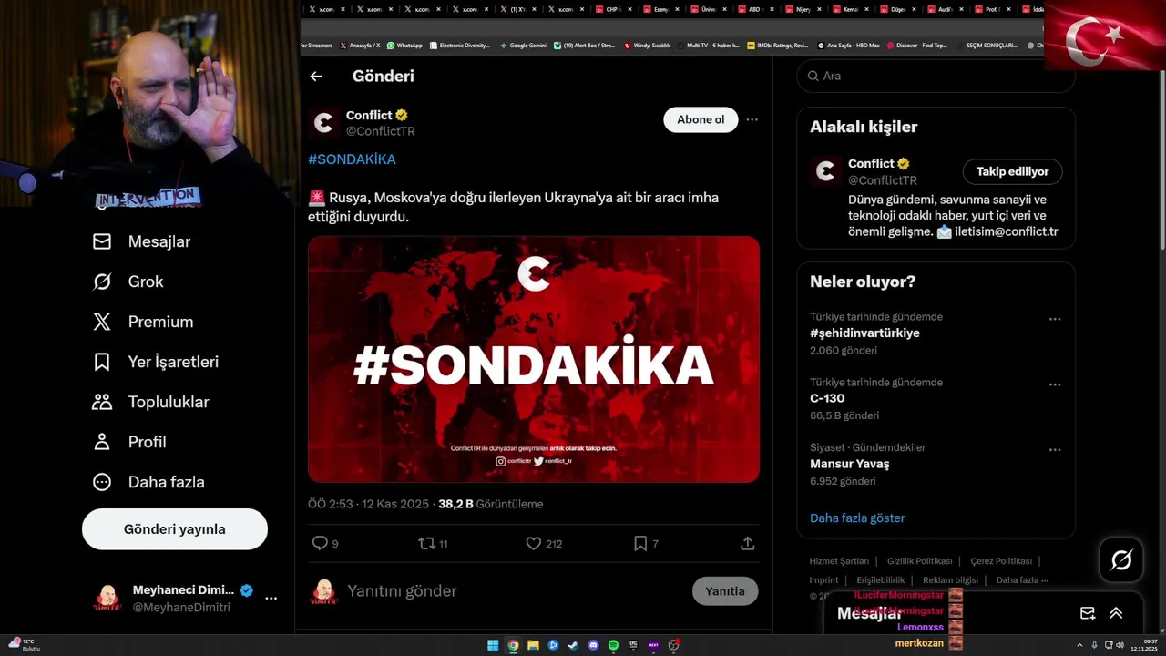This screenshot has height=656, width=1166.
Task: Bookmark the post with the bookmark icon
Action: pyautogui.click(x=640, y=543)
